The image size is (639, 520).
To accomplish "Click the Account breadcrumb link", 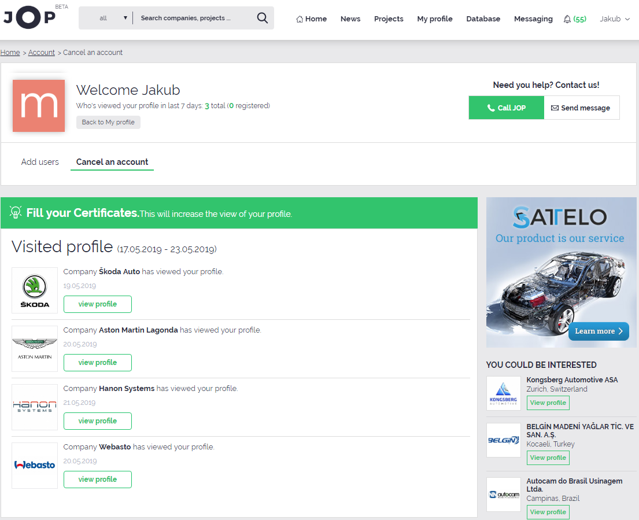I will (42, 52).
